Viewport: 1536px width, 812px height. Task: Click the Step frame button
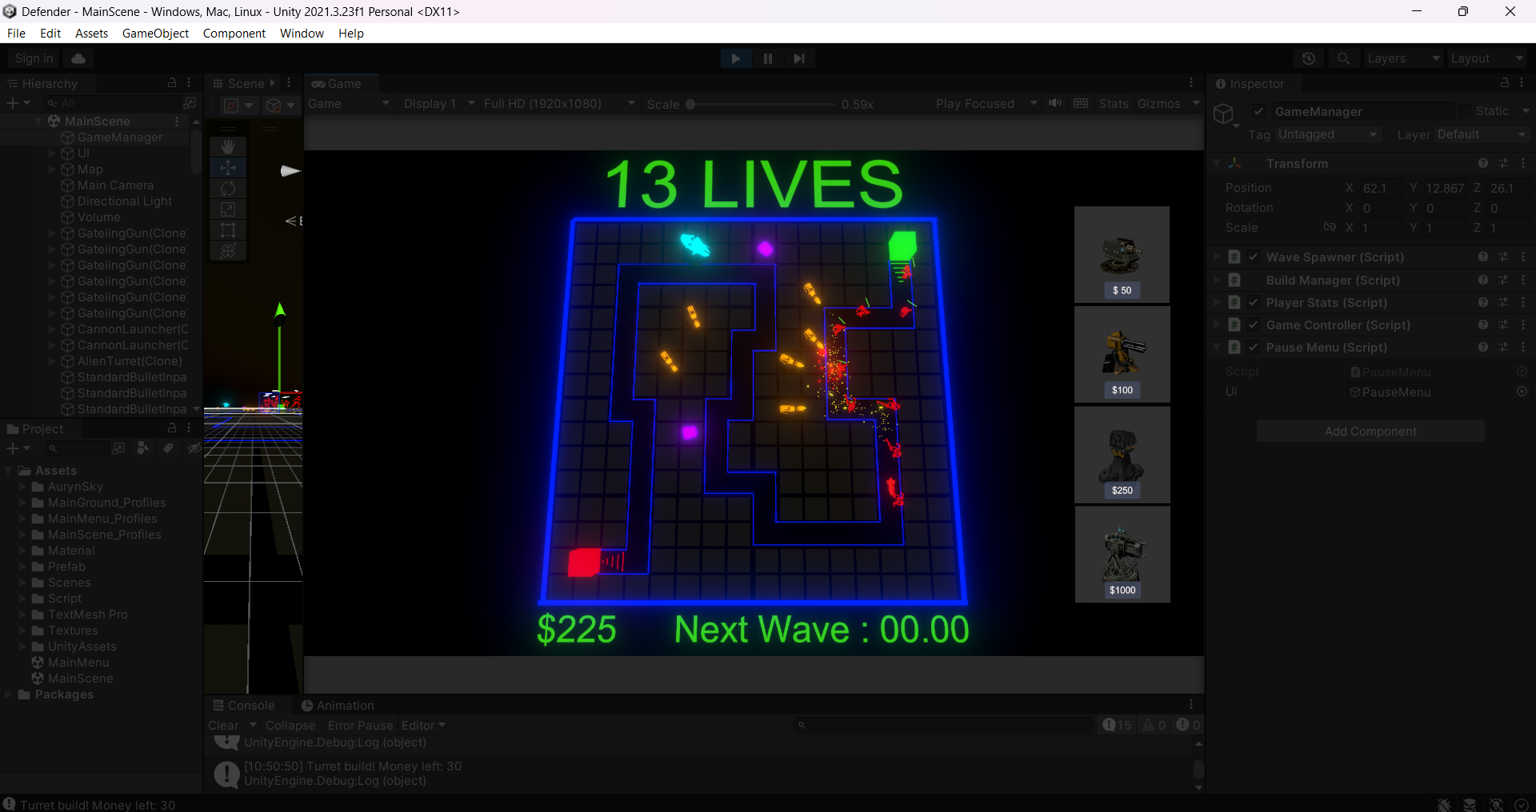[799, 58]
